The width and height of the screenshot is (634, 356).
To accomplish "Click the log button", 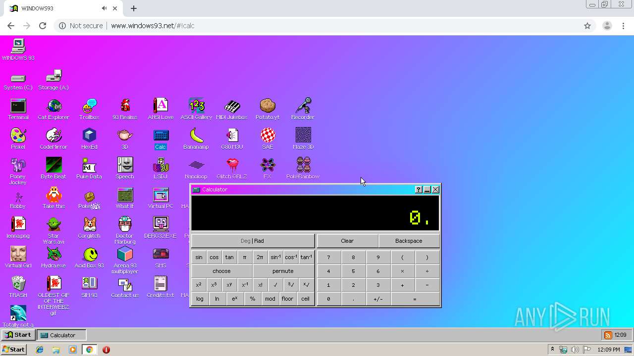I will tap(200, 299).
